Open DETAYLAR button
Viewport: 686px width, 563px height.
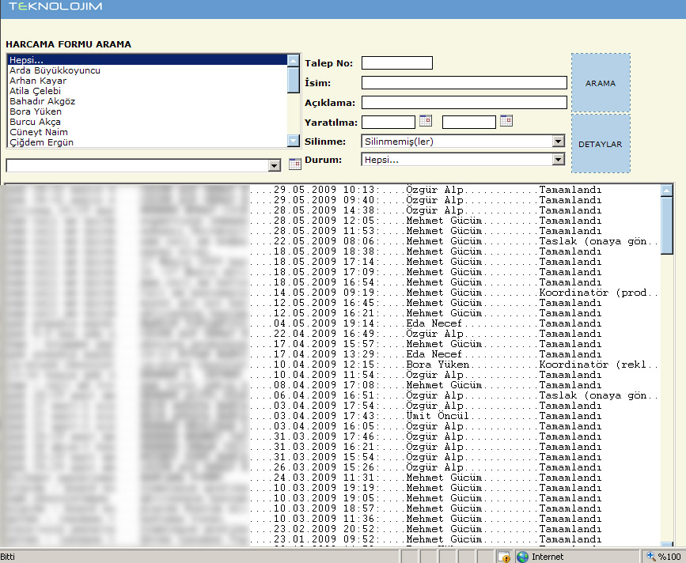click(601, 144)
